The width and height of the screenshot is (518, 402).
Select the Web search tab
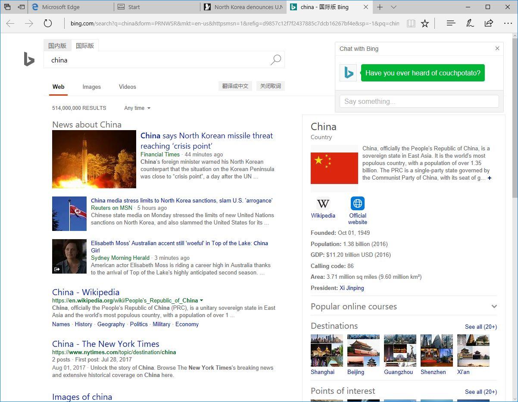[59, 87]
